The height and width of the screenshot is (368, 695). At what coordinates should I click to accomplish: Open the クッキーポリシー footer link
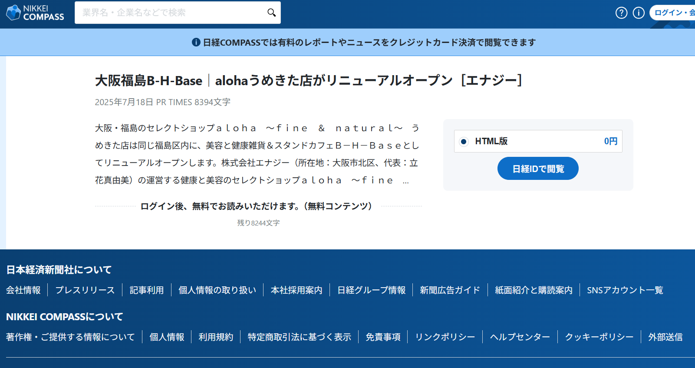coord(599,337)
